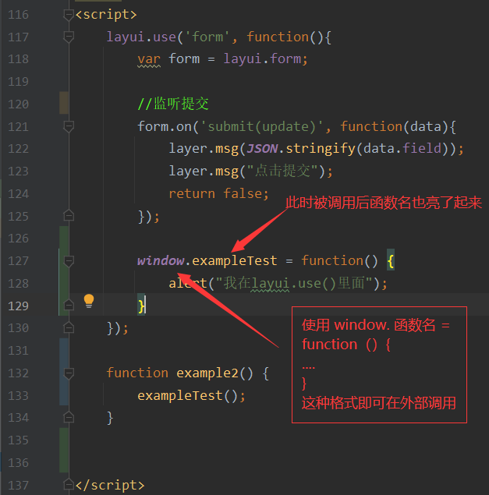489x495 pixels.
Task: Click line number 133 in gutter
Action: point(18,396)
